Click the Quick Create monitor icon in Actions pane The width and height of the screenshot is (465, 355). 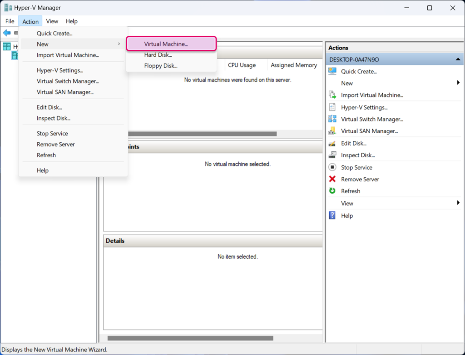click(332, 71)
